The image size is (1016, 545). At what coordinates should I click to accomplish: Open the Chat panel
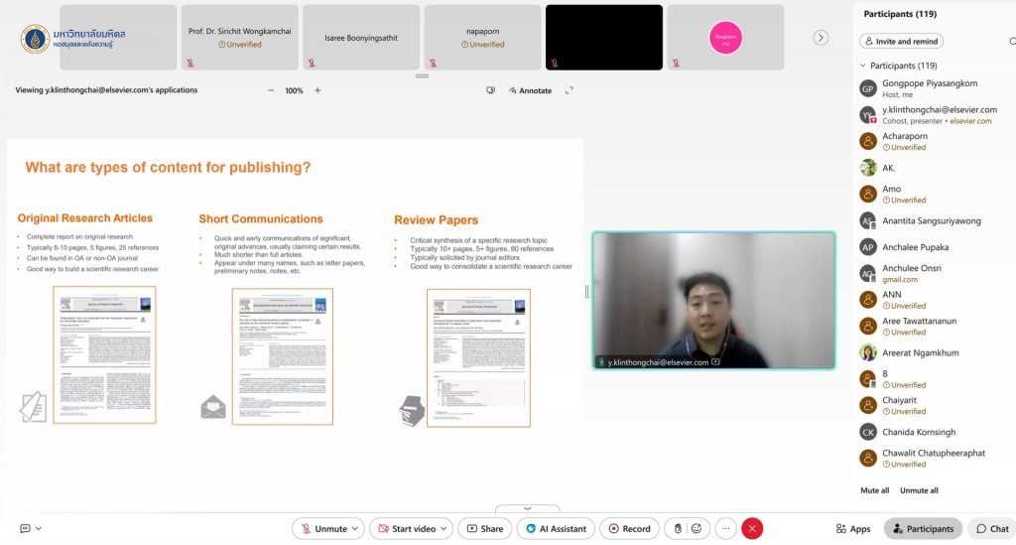pyautogui.click(x=991, y=529)
